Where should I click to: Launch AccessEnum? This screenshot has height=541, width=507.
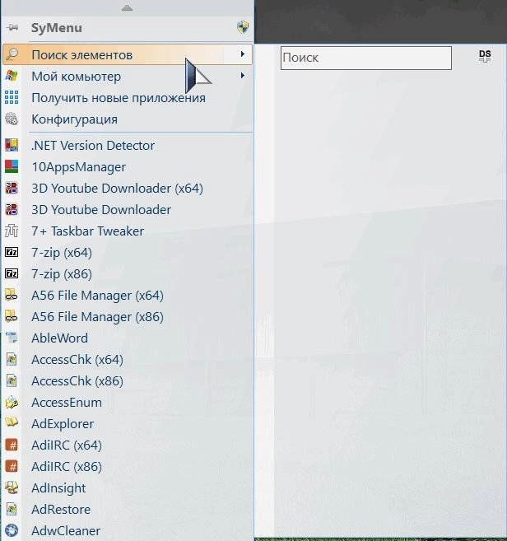128,402
